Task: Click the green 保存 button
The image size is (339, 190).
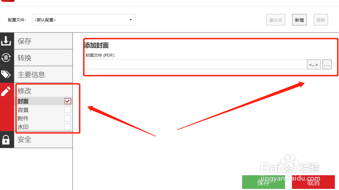Action: [x=263, y=182]
